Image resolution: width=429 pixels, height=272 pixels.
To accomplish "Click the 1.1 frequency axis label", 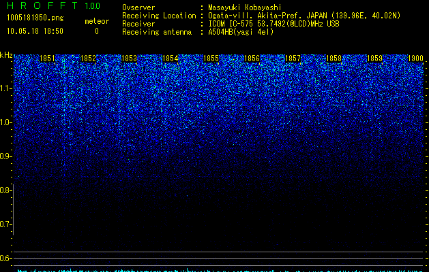I will pyautogui.click(x=5, y=88).
